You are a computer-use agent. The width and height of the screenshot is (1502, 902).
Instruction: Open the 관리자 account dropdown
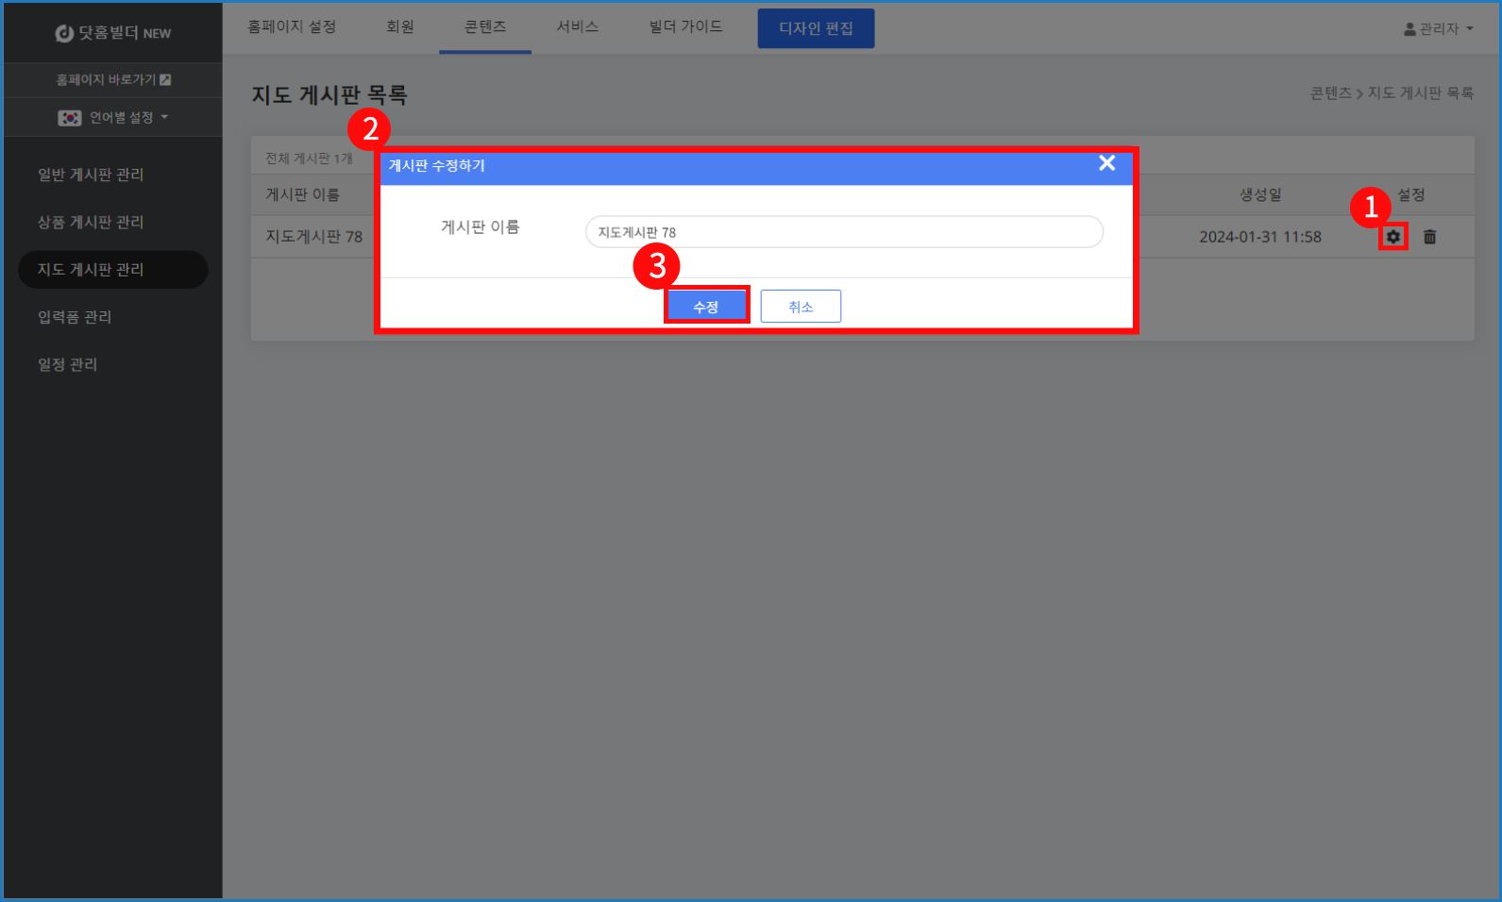[x=1438, y=29]
